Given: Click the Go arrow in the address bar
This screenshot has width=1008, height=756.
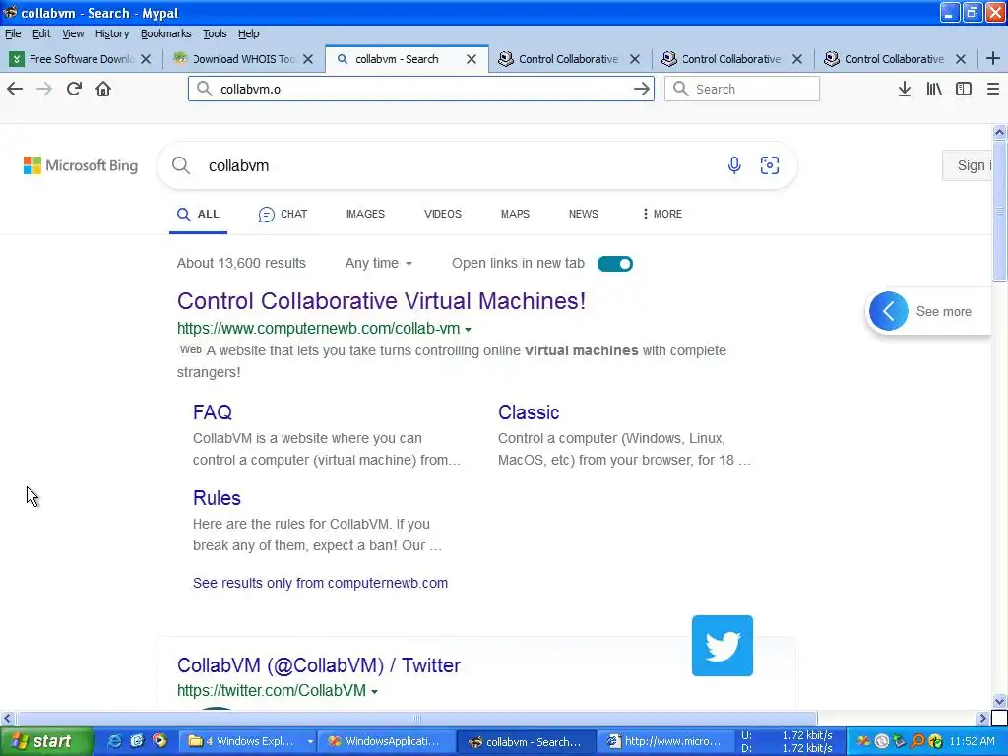Looking at the screenshot, I should 642,89.
